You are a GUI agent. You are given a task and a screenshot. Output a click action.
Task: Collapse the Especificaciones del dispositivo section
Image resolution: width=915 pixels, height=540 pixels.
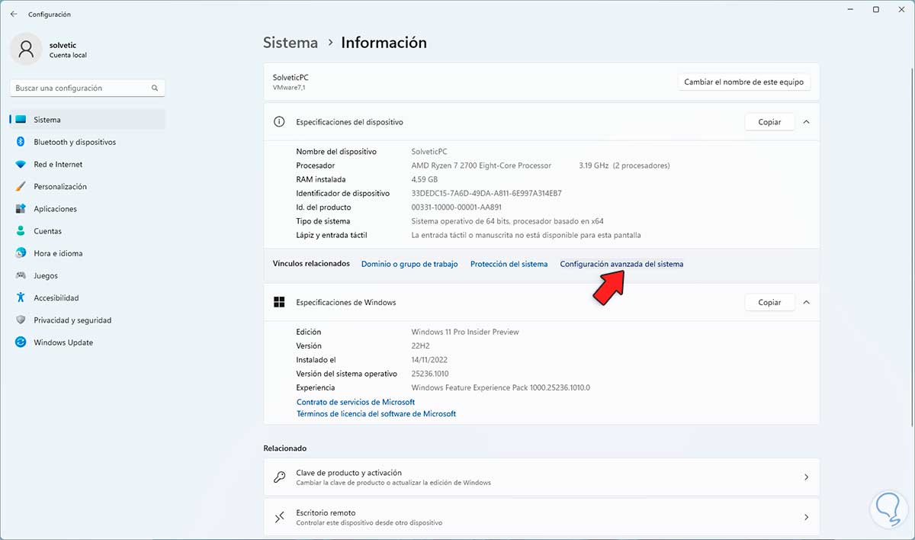pyautogui.click(x=806, y=122)
